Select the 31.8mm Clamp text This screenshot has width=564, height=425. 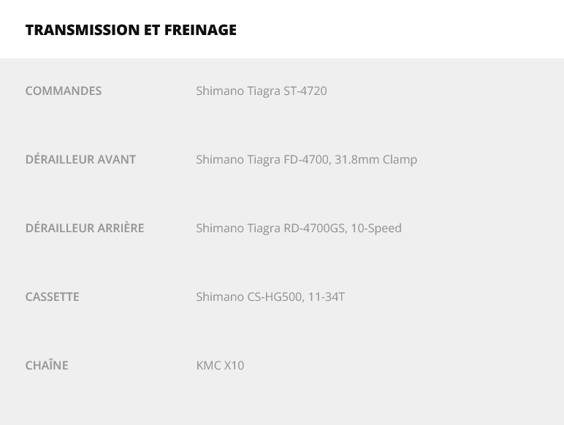pos(376,160)
